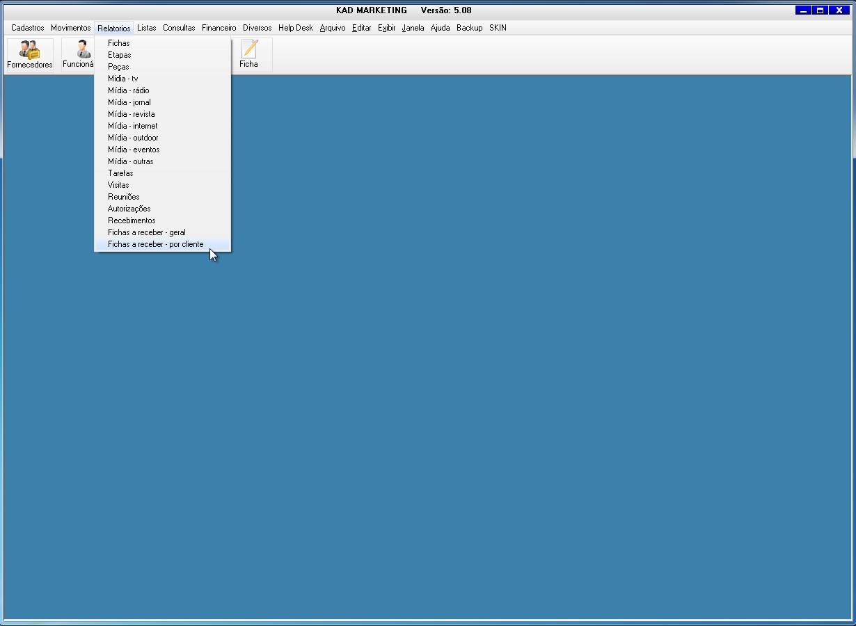This screenshot has width=856, height=626.
Task: Maximize the KAD Marketing window
Action: coord(821,10)
